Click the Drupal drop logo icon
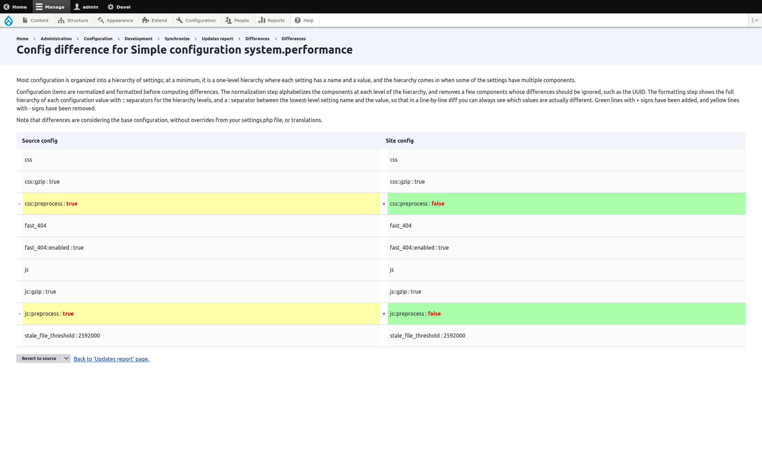 (9, 21)
